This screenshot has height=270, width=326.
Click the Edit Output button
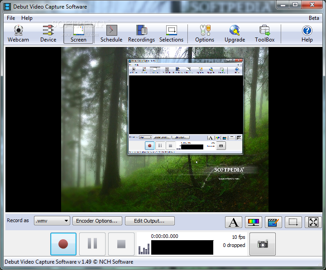(150, 221)
